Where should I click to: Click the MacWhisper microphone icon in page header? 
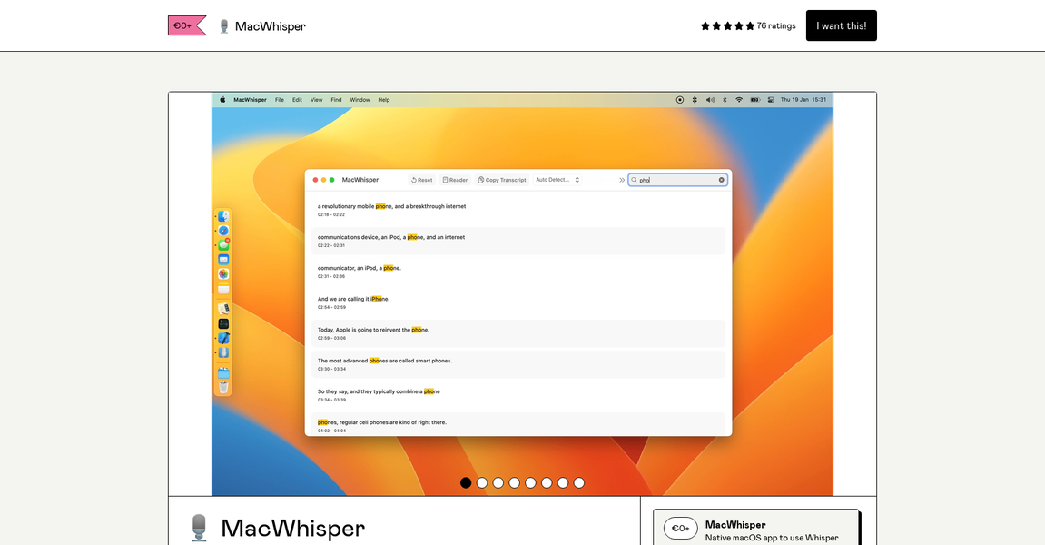(223, 25)
